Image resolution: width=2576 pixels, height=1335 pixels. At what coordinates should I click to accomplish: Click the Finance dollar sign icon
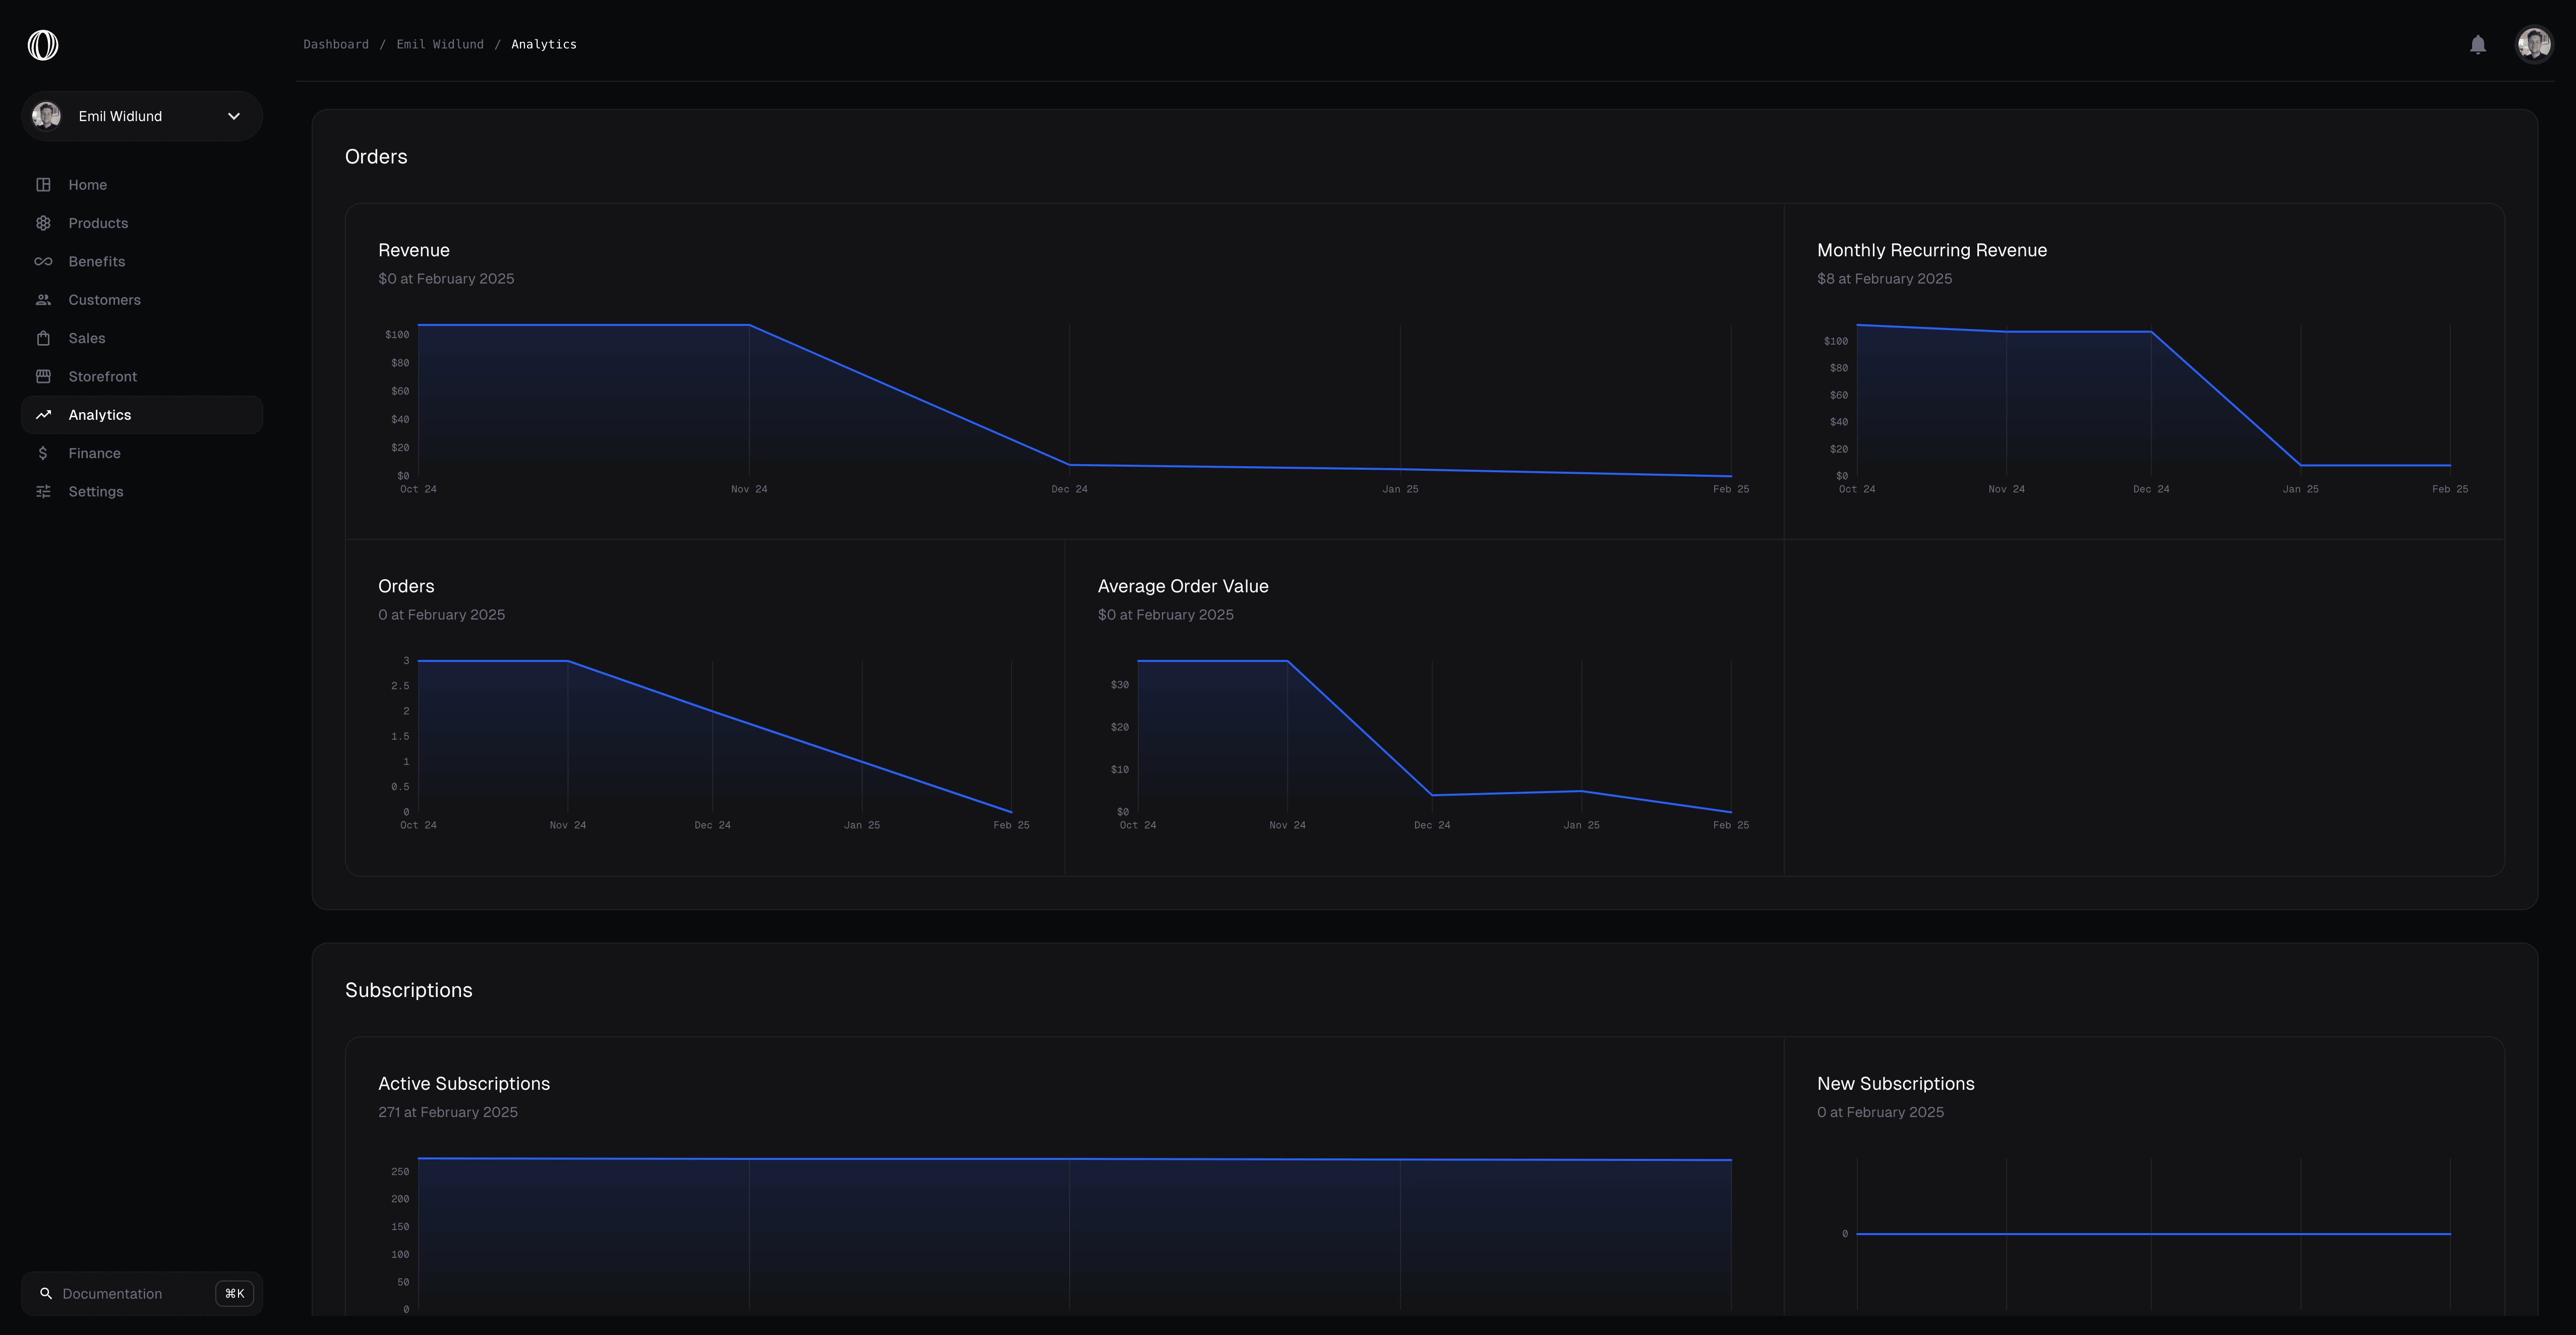[43, 454]
